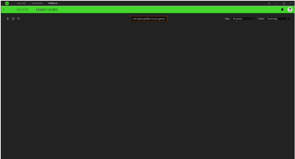Click the Link device profiles to your games tooltip
This screenshot has width=295, height=159.
(x=148, y=19)
